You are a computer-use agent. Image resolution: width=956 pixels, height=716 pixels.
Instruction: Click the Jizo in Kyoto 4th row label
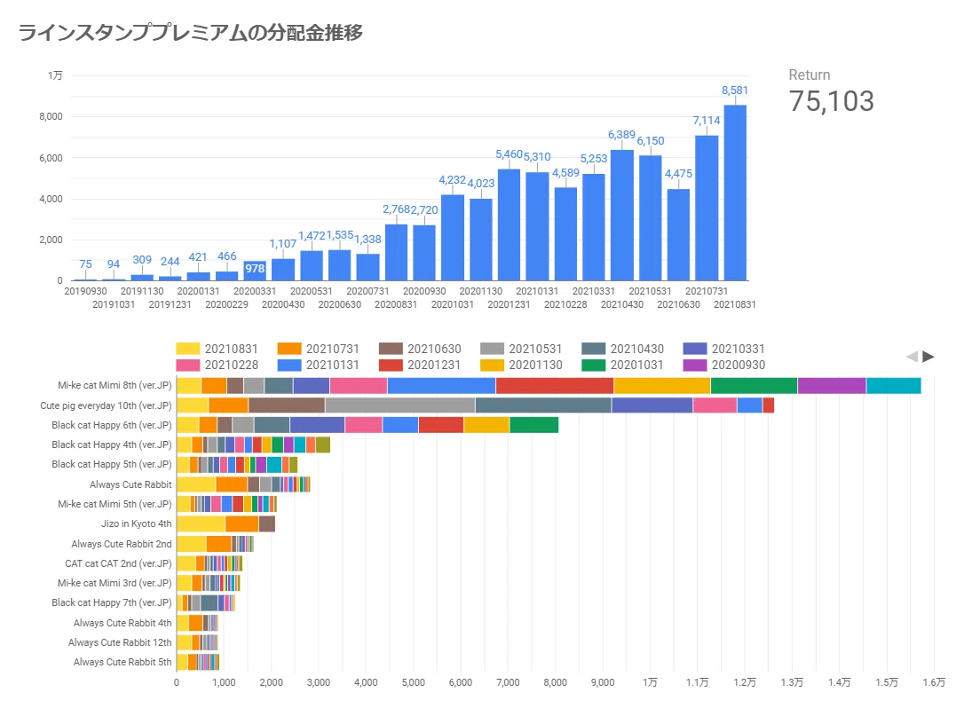tap(137, 523)
